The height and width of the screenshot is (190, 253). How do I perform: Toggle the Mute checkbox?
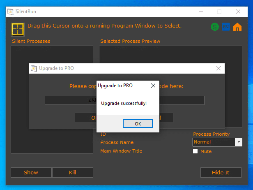point(195,151)
